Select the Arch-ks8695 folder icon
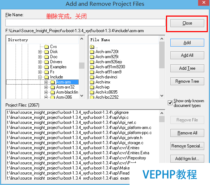 [92, 92]
